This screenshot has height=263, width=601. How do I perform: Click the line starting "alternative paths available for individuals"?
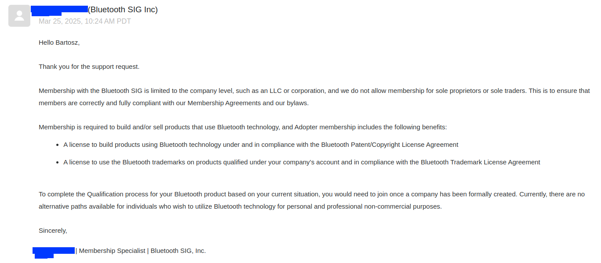coord(240,206)
